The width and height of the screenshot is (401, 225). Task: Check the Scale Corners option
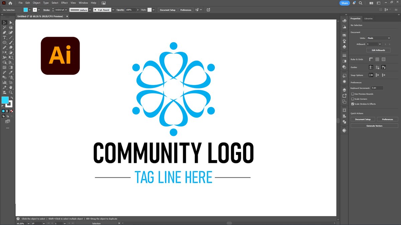(353, 99)
